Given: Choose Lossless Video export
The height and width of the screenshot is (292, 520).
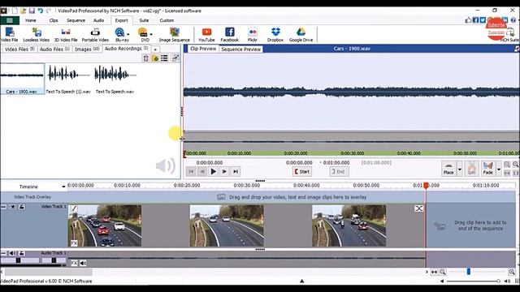Looking at the screenshot, I should coord(36,35).
